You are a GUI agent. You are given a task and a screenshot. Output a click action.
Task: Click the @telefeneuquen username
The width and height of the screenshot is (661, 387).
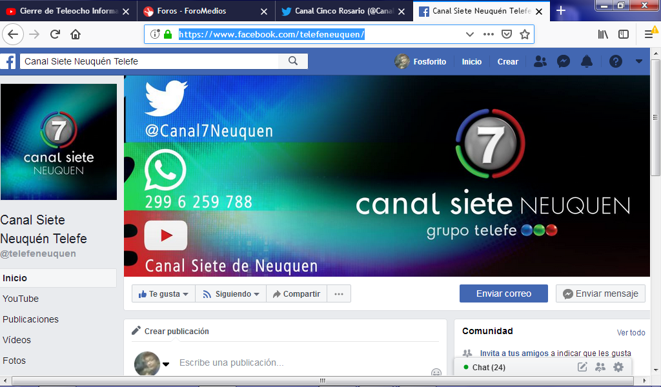(x=38, y=253)
